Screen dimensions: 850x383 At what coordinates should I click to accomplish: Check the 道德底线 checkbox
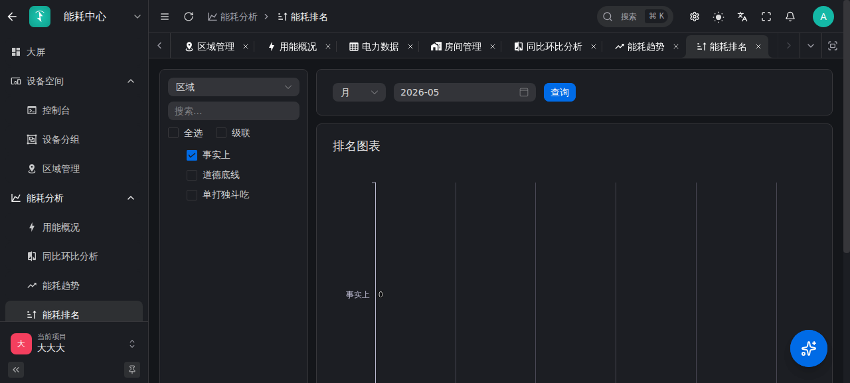(192, 175)
